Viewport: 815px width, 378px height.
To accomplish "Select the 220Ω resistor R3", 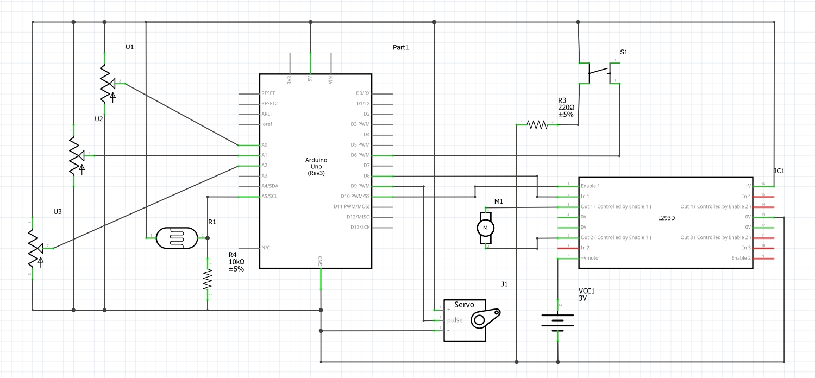I will point(538,124).
